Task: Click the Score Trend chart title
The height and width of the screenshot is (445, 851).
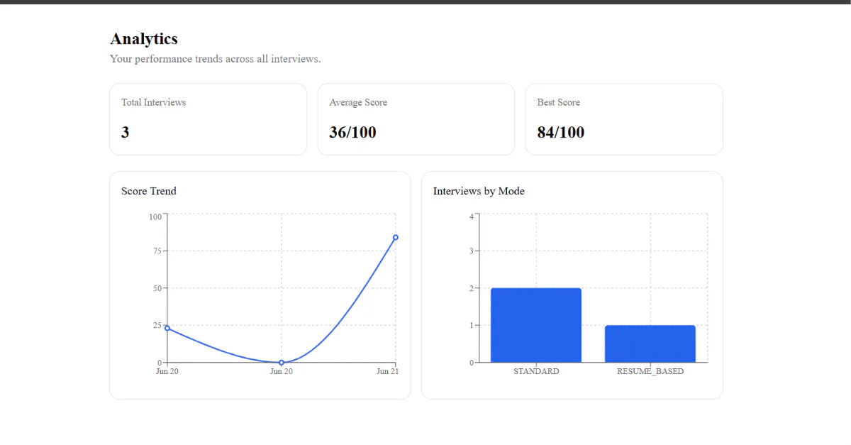Action: [149, 191]
